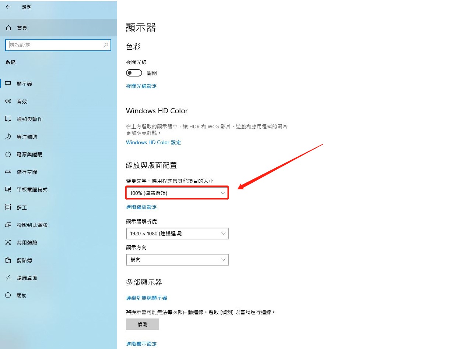
Task: Click the monitor icon beside 顯示器
Action: coord(8,84)
